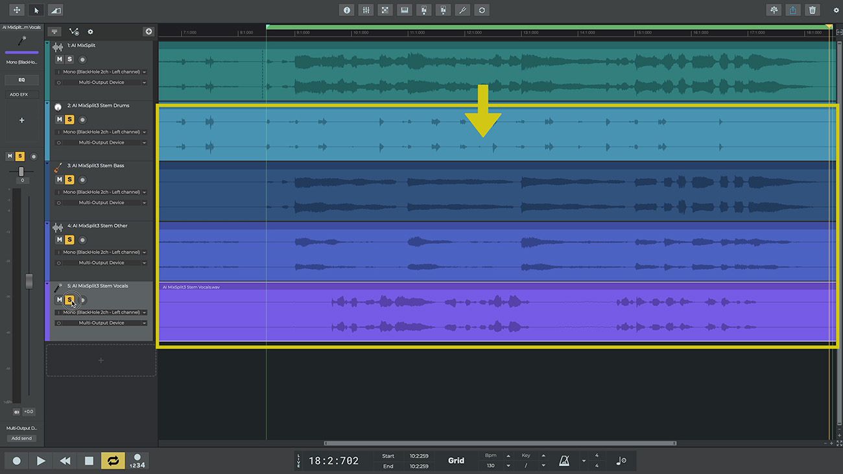Choose the arrow pointer tool
Viewport: 843px width, 474px height.
[36, 10]
